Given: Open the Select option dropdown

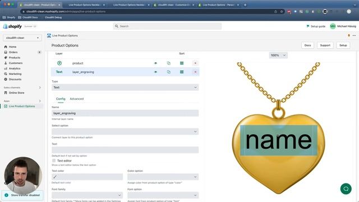Looking at the screenshot, I should click(125, 131).
